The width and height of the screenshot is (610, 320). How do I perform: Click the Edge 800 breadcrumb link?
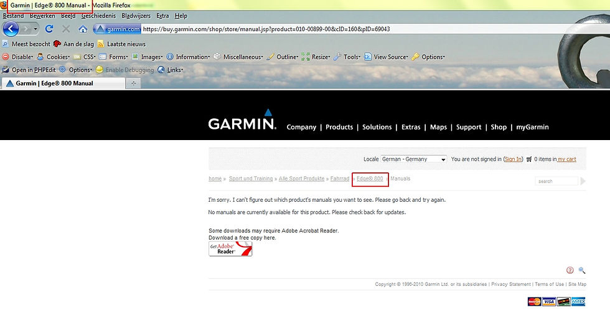pos(370,179)
